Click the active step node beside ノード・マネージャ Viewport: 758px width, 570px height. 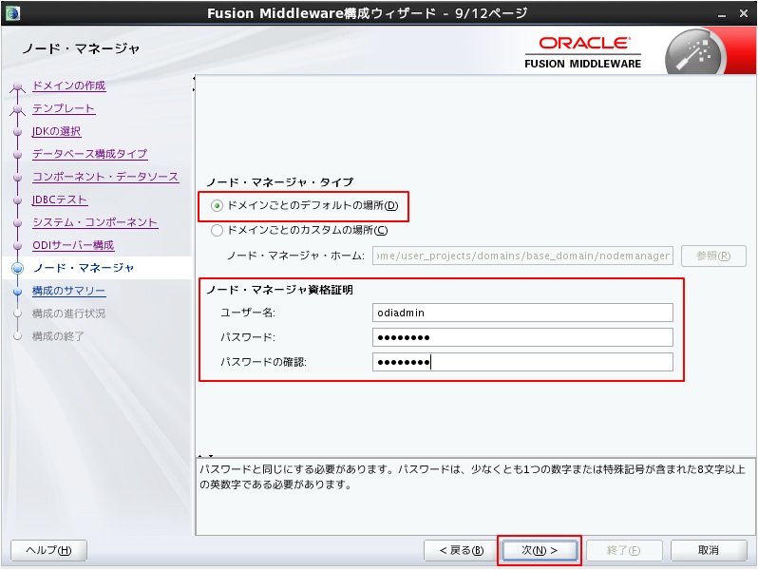[18, 268]
